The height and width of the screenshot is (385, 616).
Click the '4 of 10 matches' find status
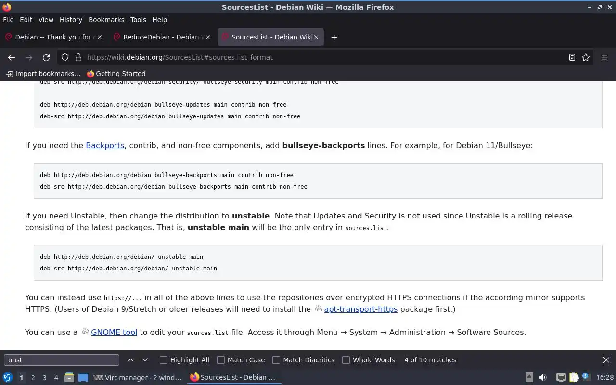430,360
